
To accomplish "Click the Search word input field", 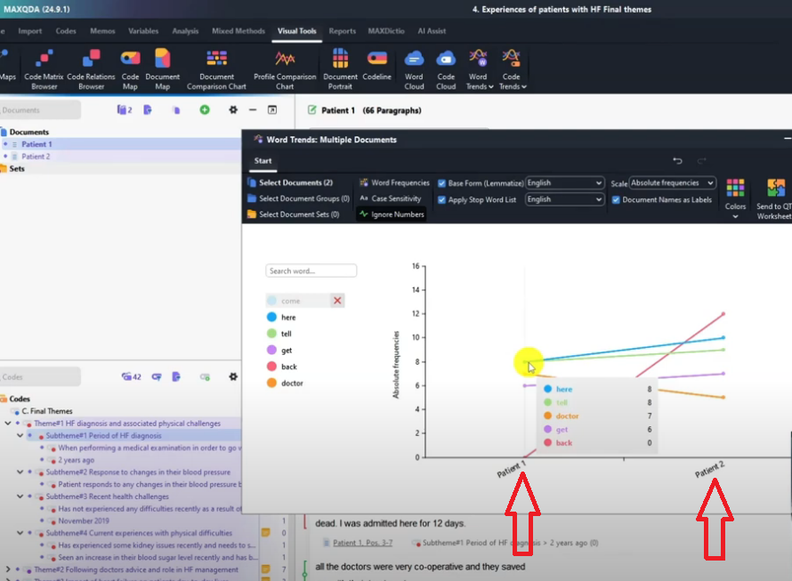I will coord(311,270).
